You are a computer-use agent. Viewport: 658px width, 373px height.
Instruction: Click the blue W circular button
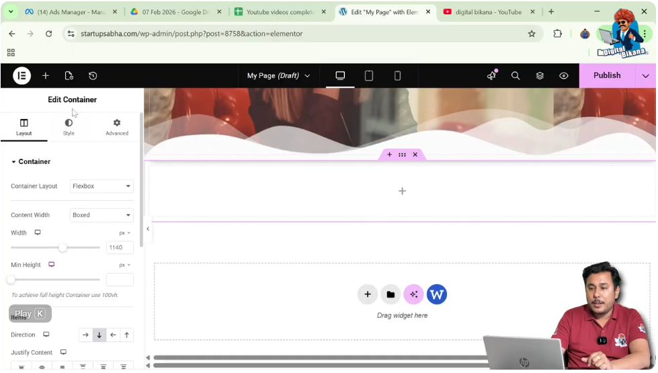(x=437, y=294)
